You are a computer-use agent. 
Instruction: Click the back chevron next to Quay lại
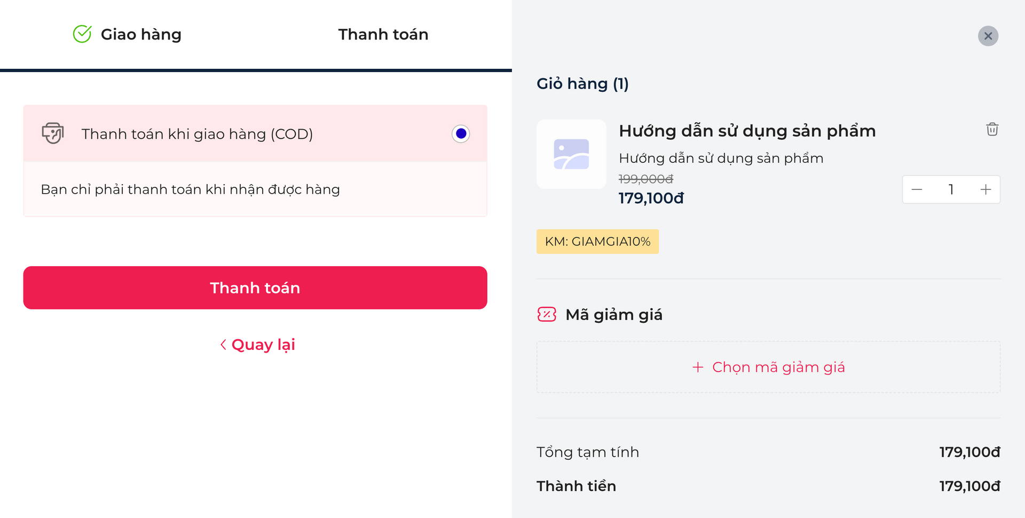223,345
